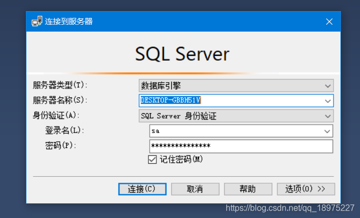Screen dimensions: 360x218
Task: Click the 连接到服务器 title text
Action: (69, 22)
